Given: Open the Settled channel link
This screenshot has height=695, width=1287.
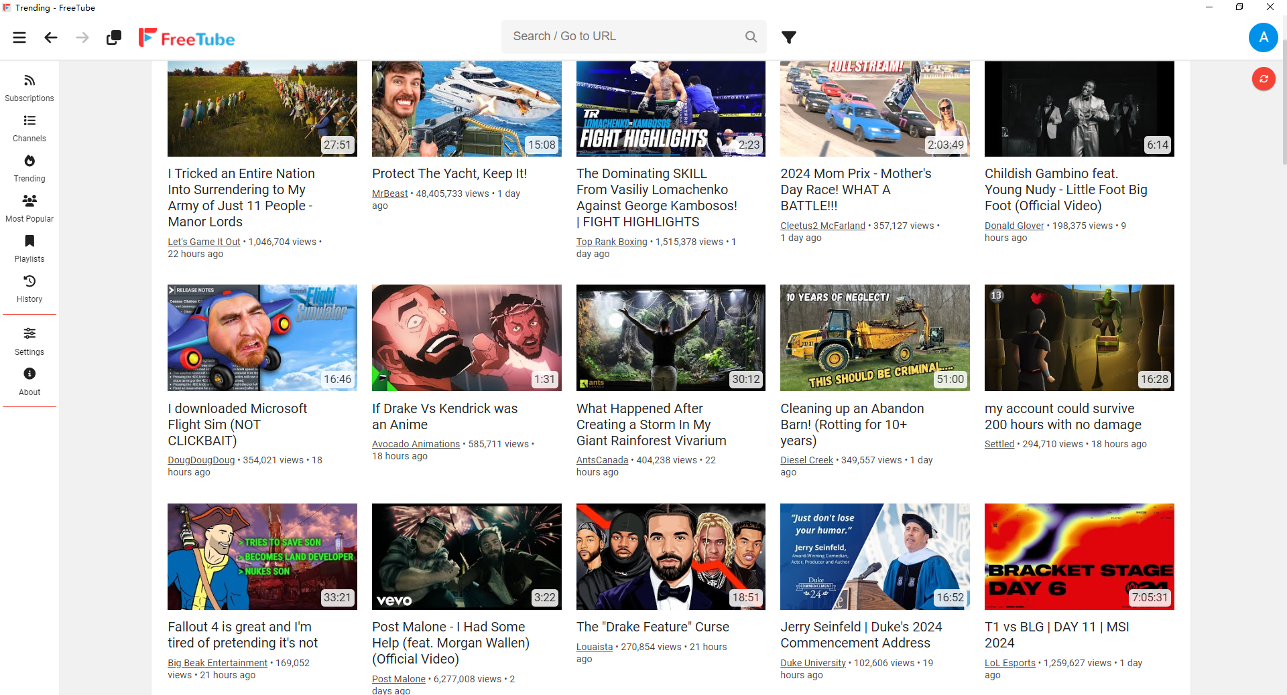Looking at the screenshot, I should (x=999, y=444).
